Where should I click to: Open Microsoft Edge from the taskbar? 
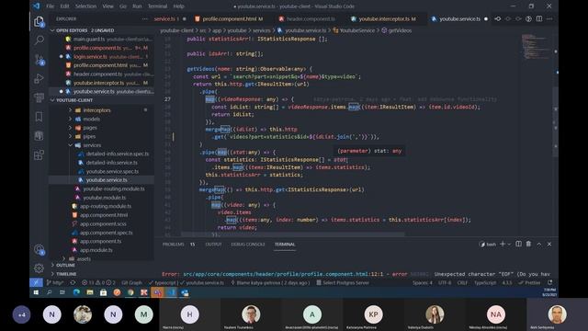click(76, 292)
